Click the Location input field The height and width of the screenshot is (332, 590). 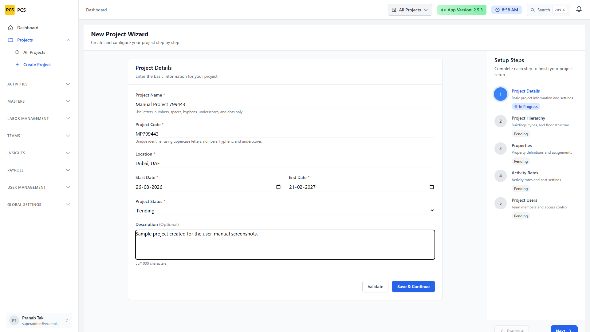(x=285, y=164)
